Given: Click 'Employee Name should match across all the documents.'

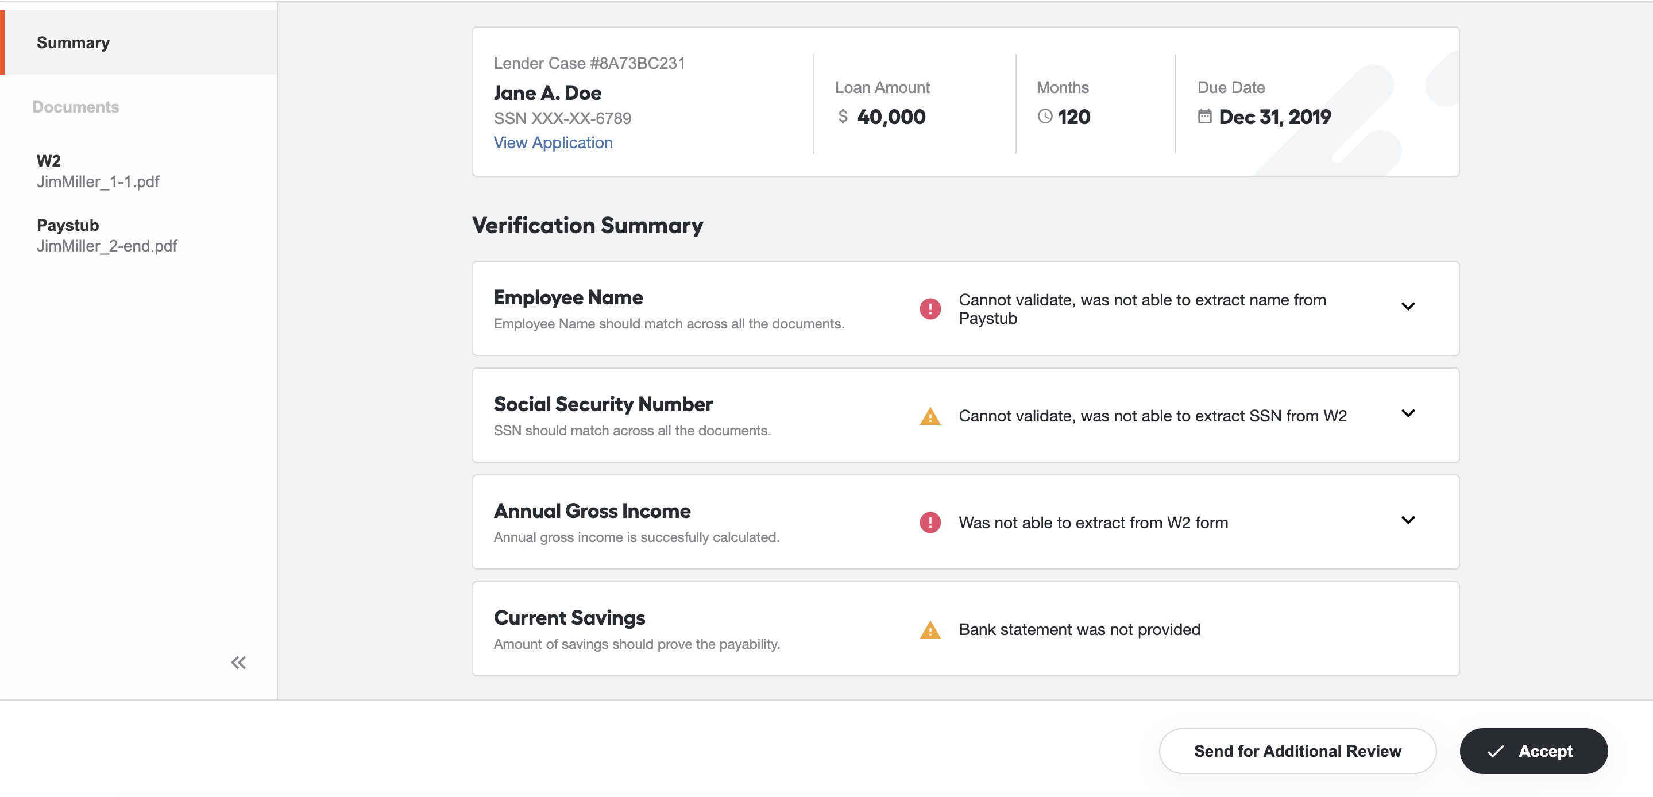Looking at the screenshot, I should 669,323.
